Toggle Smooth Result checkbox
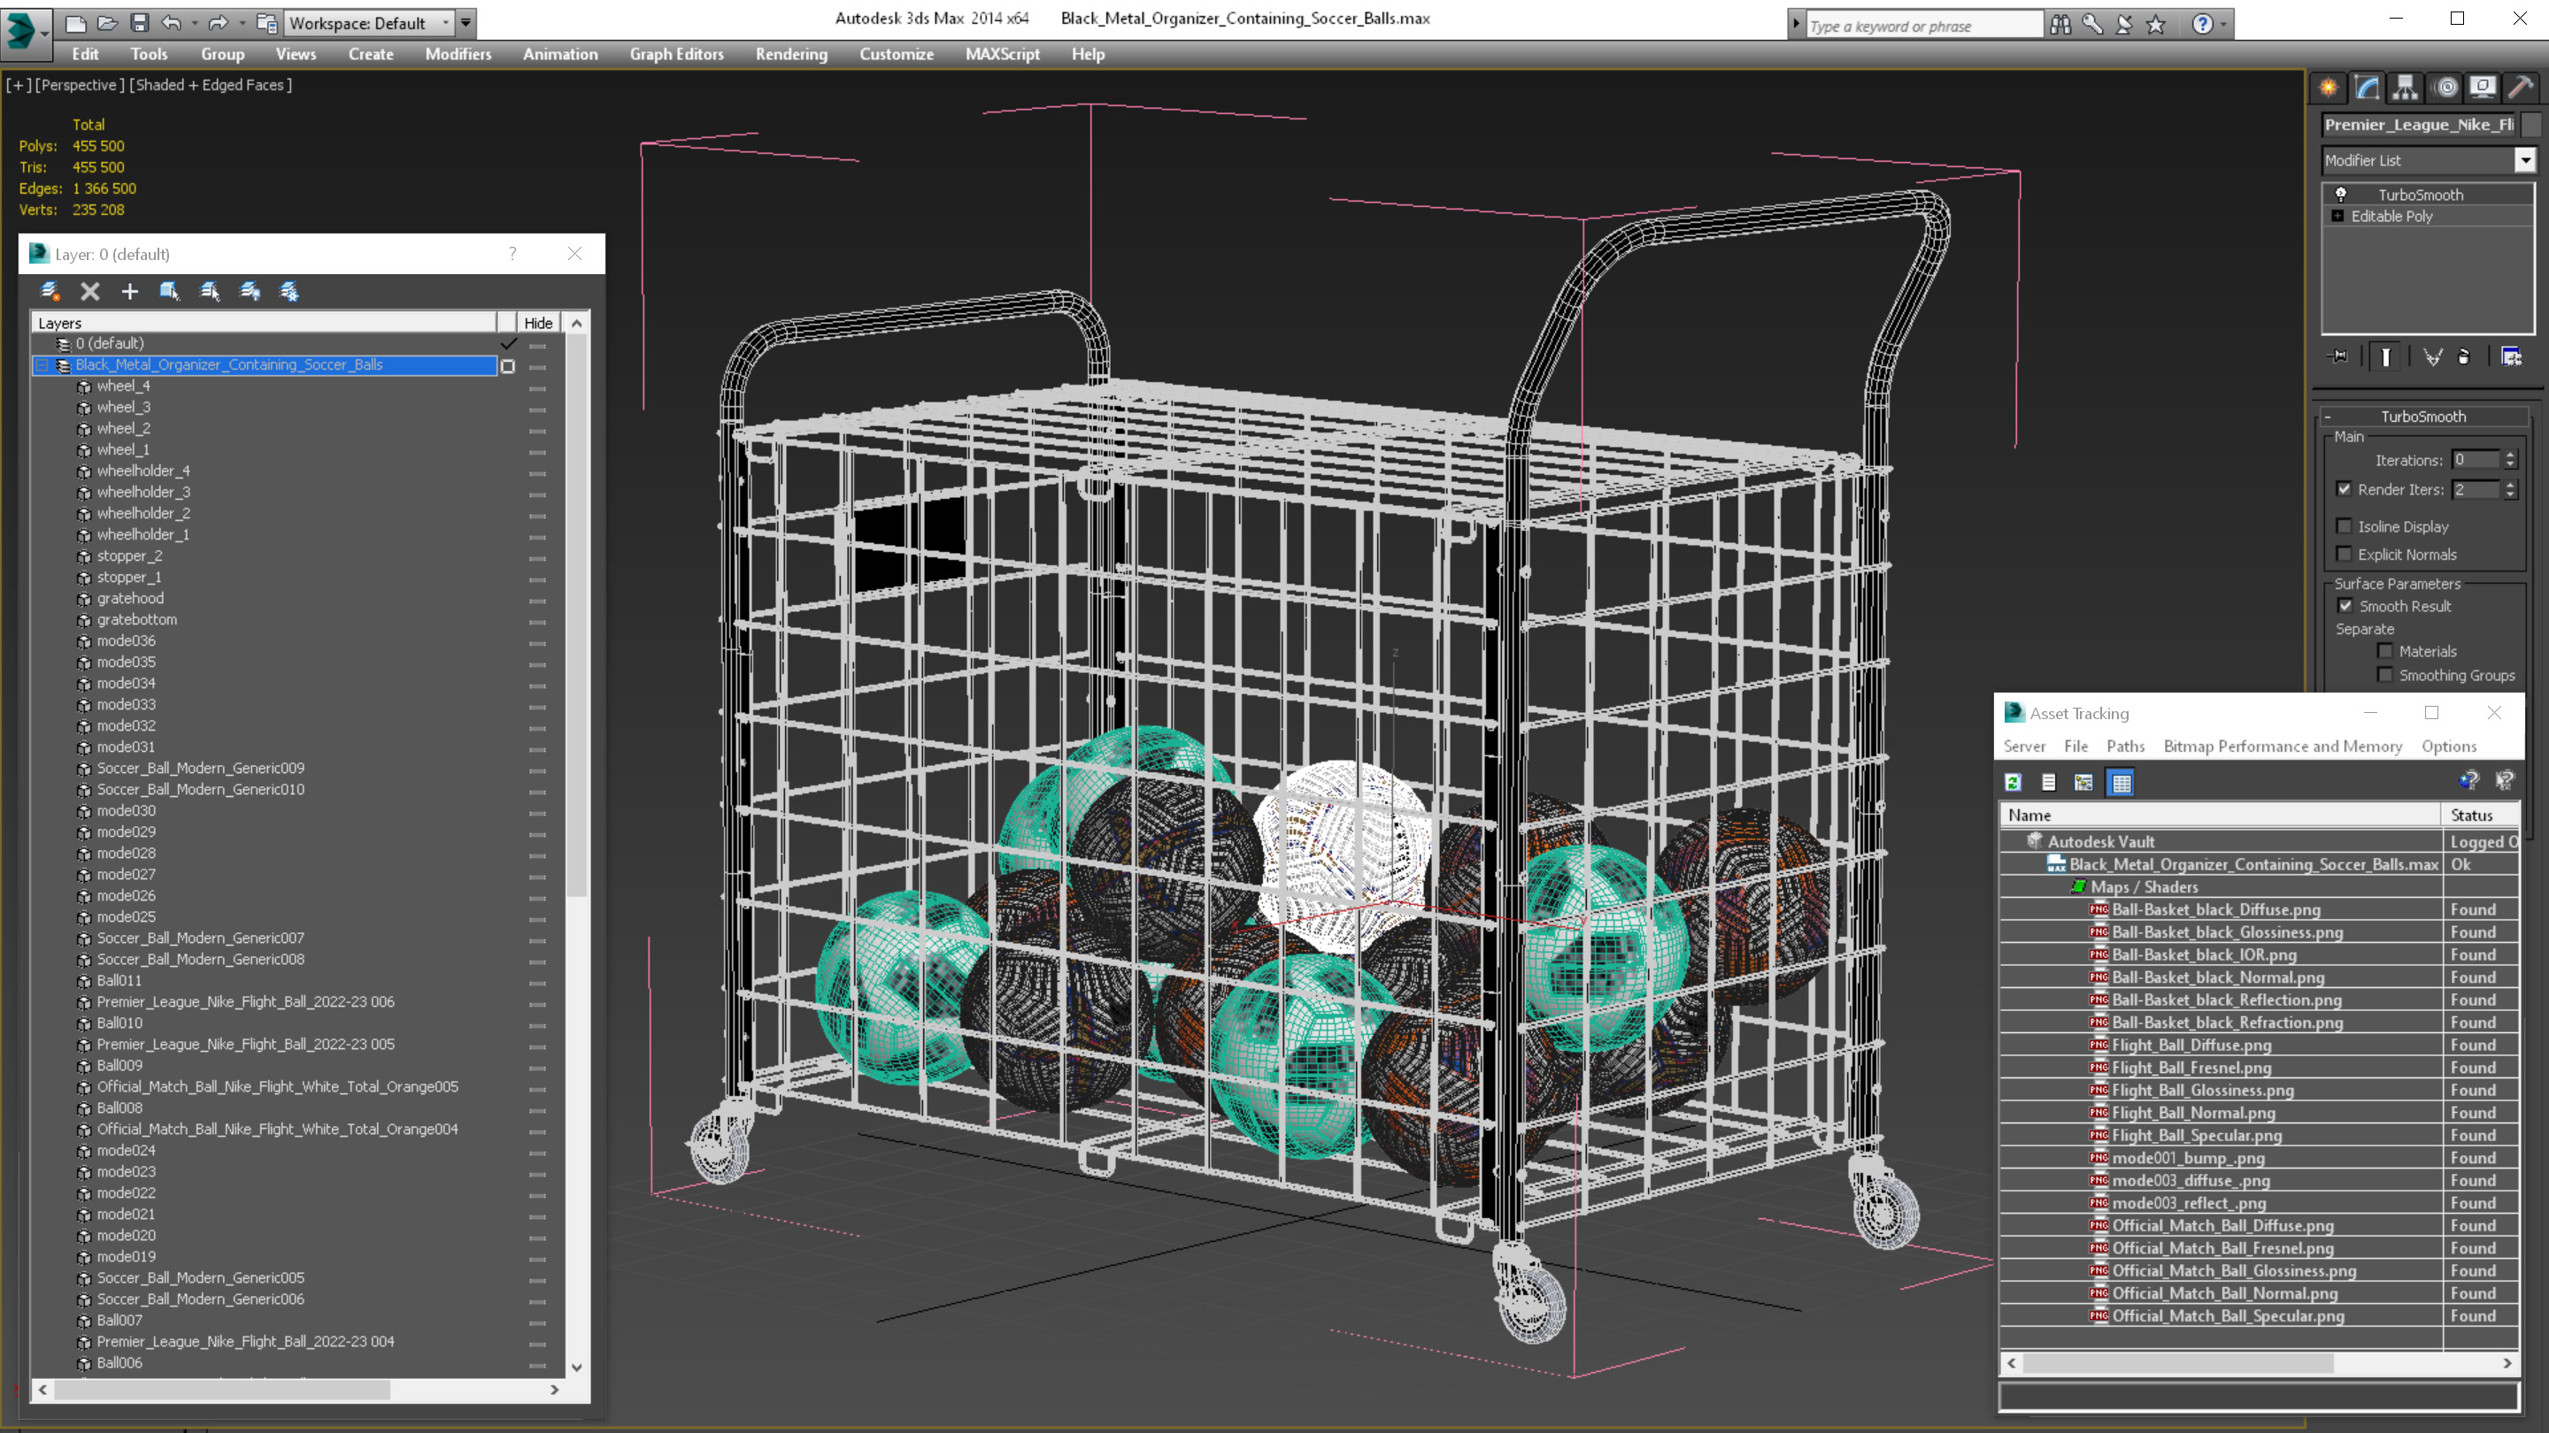Viewport: 2549px width, 1433px height. point(2345,605)
